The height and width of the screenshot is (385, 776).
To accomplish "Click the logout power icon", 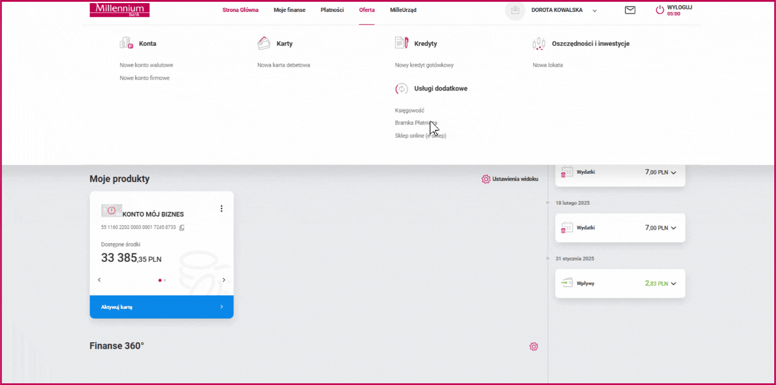I will pyautogui.click(x=659, y=10).
